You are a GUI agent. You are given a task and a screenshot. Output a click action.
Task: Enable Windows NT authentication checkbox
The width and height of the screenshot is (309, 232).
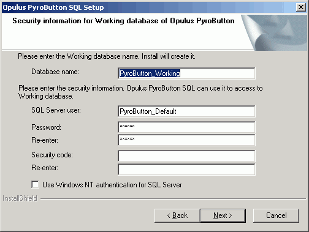pos(35,184)
